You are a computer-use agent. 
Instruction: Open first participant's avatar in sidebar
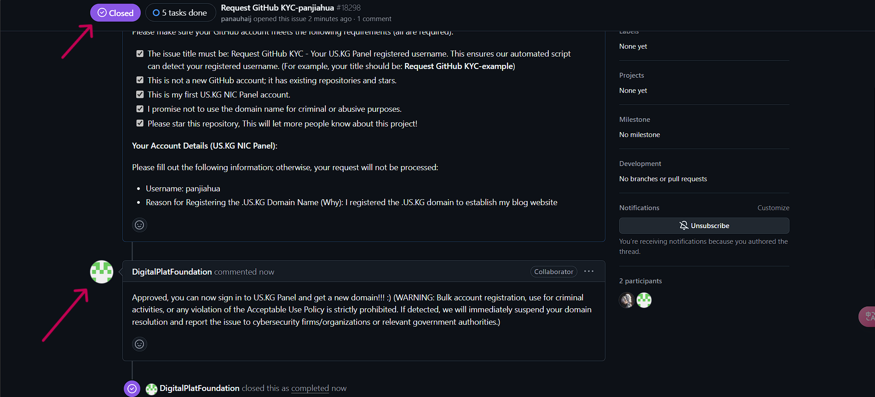click(627, 300)
